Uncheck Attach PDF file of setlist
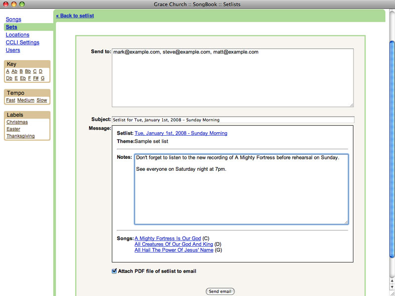The height and width of the screenshot is (296, 395). pos(114,271)
